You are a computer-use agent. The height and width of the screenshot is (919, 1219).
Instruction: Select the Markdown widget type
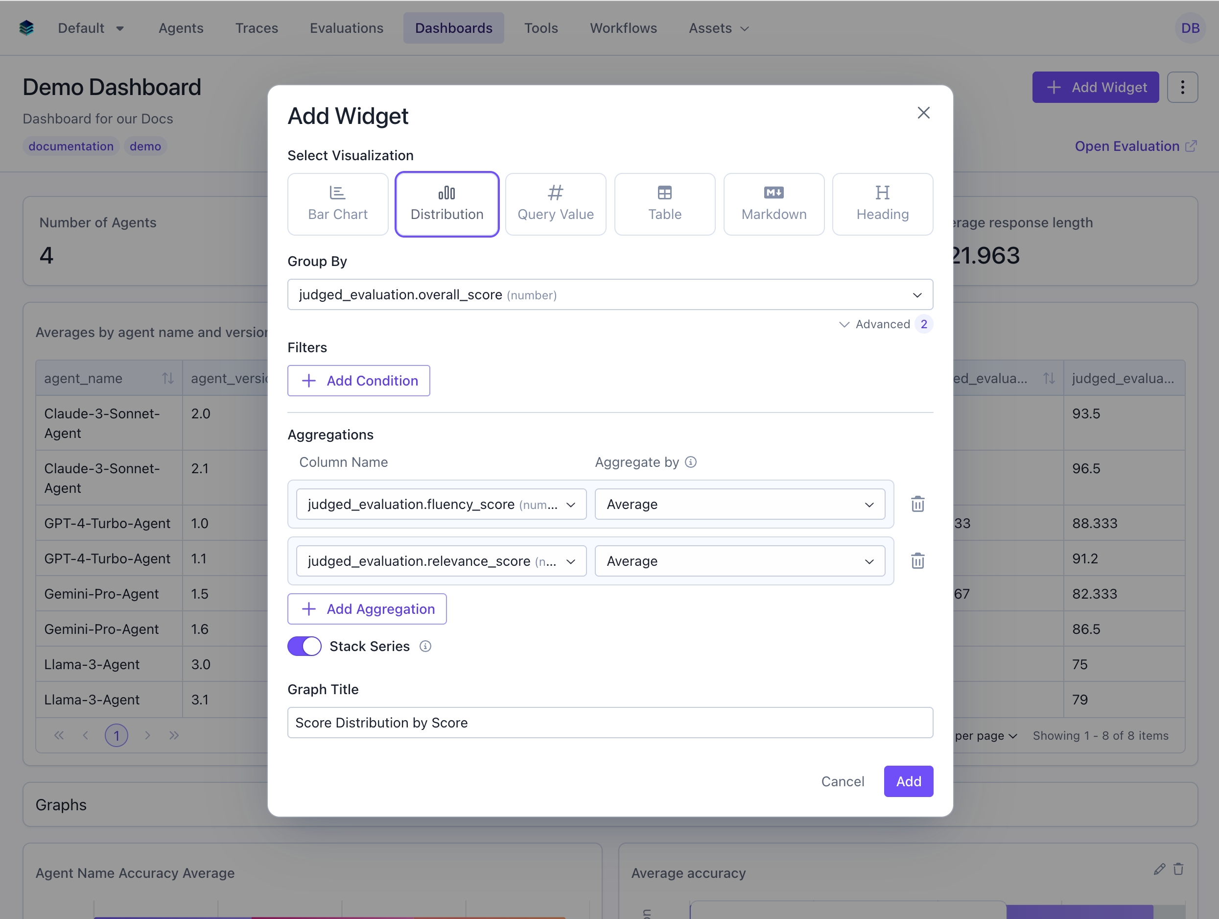pos(773,204)
